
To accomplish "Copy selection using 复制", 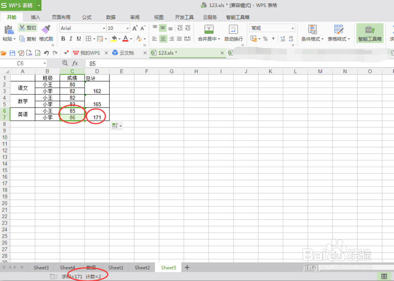I will click(x=28, y=39).
